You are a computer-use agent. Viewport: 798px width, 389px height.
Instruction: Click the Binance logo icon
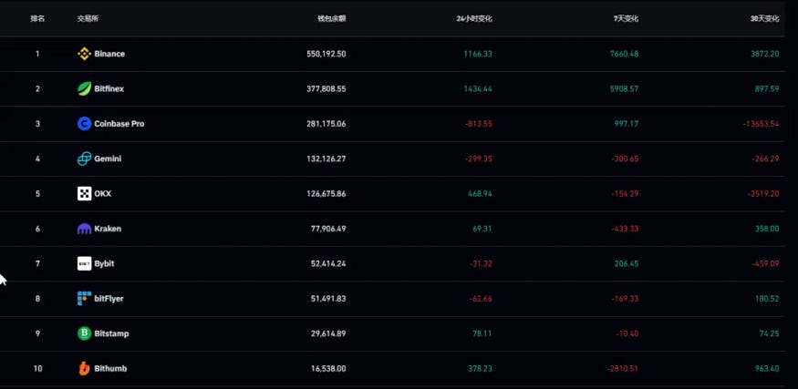pos(85,54)
